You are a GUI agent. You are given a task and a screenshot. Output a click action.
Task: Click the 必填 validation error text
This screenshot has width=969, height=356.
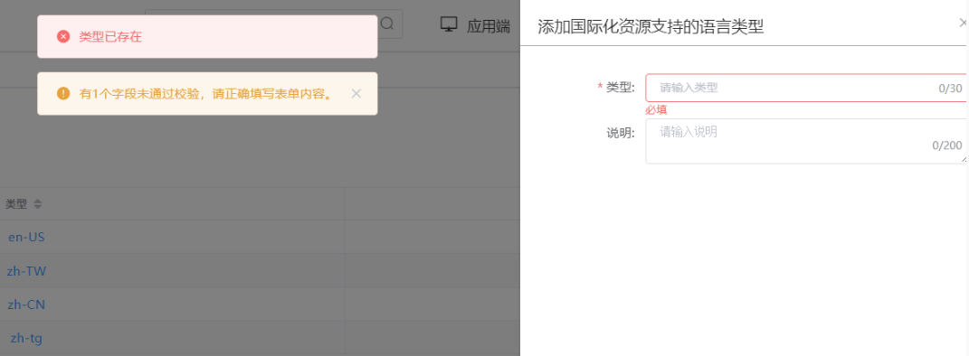656,110
